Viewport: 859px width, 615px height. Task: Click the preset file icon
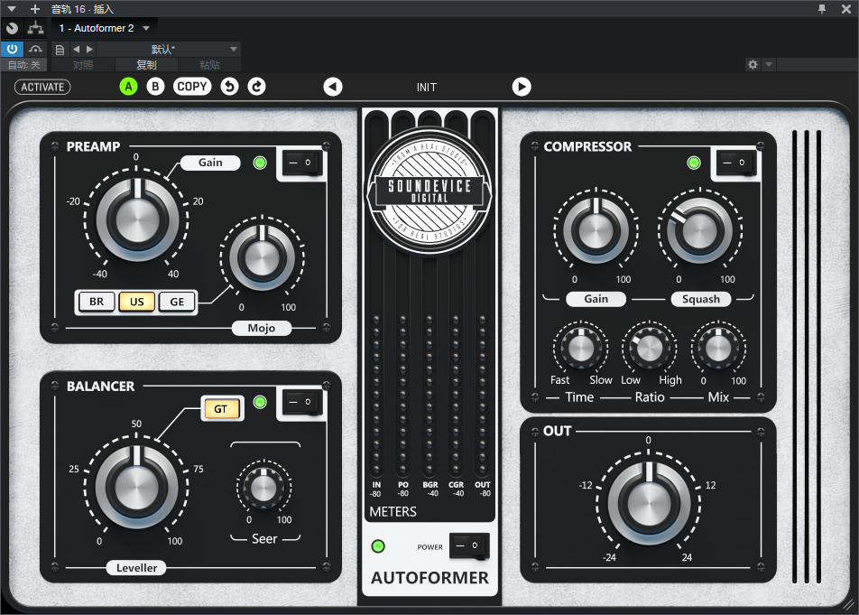(60, 50)
